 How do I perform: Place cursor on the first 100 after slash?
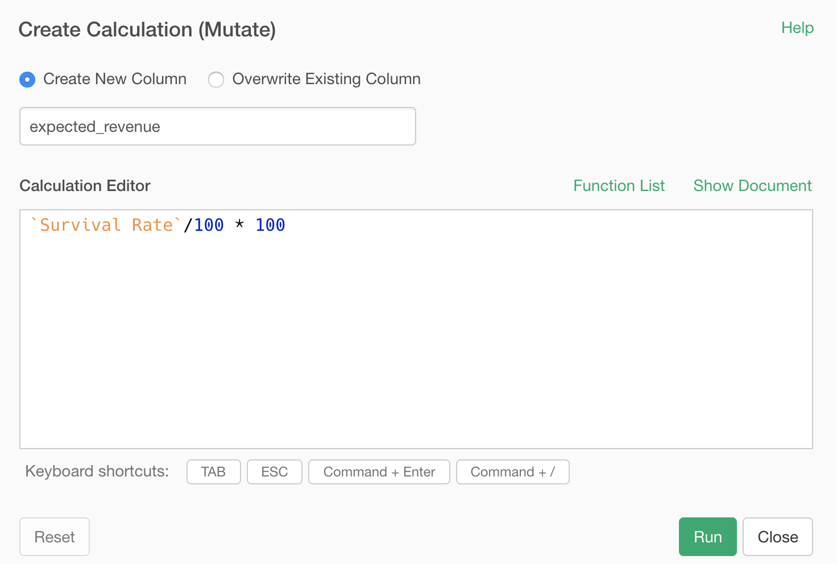[x=209, y=225]
